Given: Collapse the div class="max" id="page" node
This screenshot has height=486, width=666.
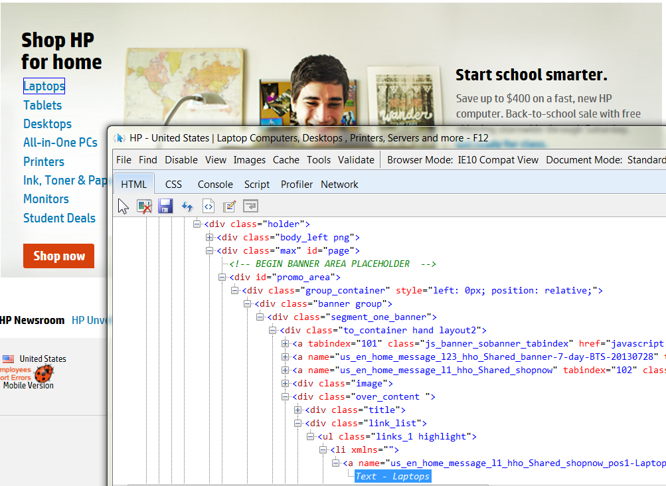Looking at the screenshot, I should [x=209, y=251].
